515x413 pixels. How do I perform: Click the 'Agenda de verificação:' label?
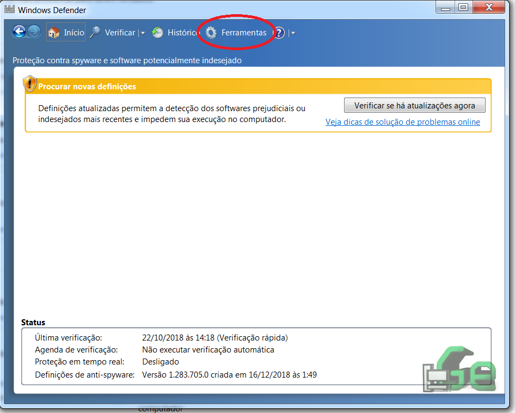click(76, 350)
